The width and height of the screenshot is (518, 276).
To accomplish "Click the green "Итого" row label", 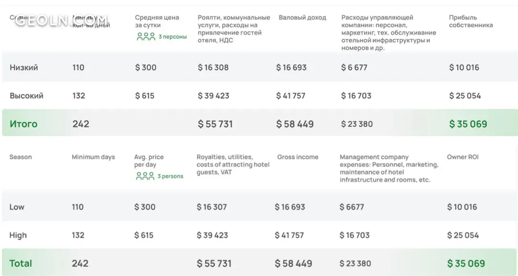I will pyautogui.click(x=23, y=124).
